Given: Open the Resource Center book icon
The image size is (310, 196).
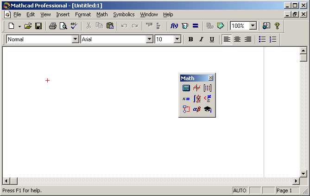Looking at the screenshot, I should click(266, 26).
